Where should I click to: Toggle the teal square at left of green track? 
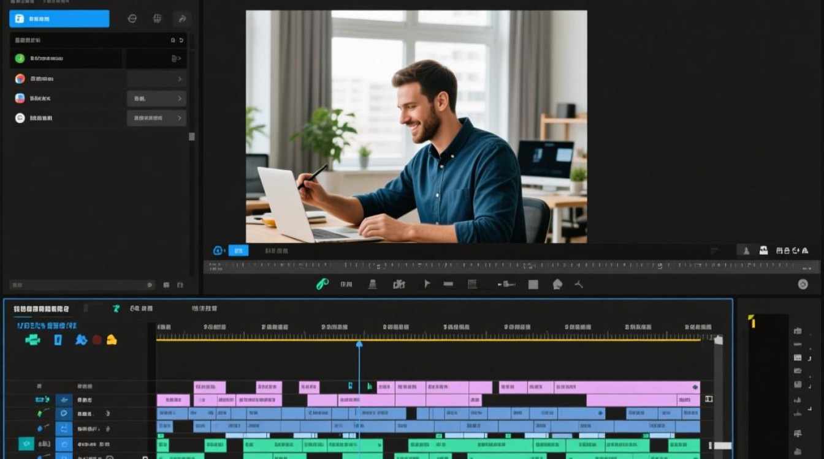26,444
